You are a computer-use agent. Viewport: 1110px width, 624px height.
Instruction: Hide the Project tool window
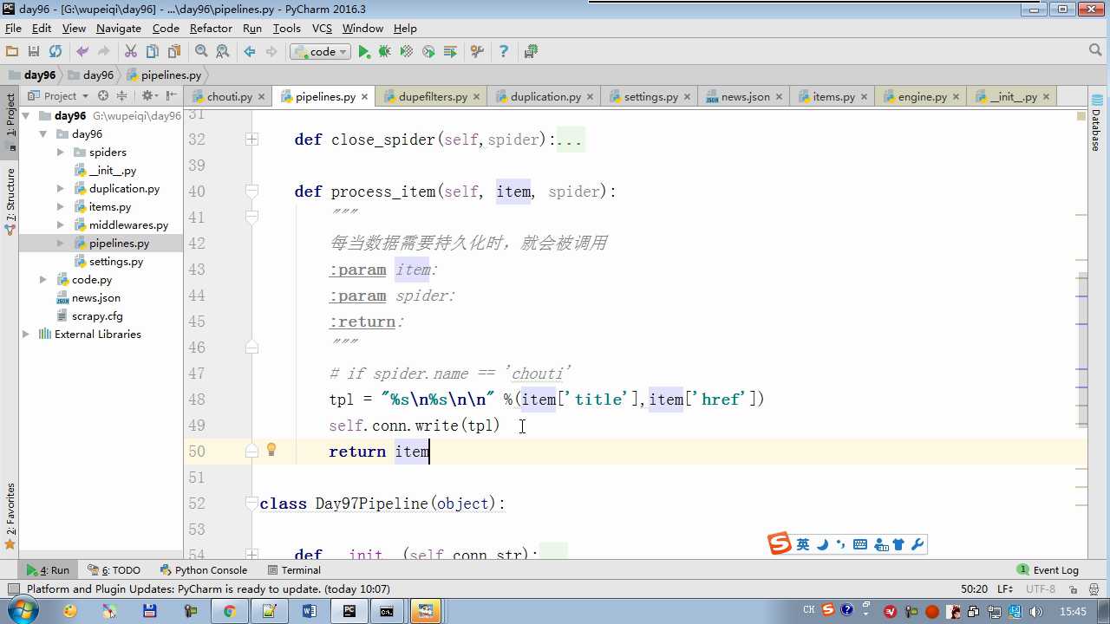pos(171,96)
